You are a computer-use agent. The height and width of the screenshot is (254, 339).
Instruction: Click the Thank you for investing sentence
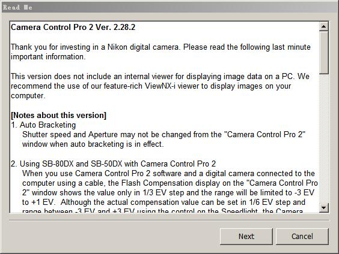(160, 47)
